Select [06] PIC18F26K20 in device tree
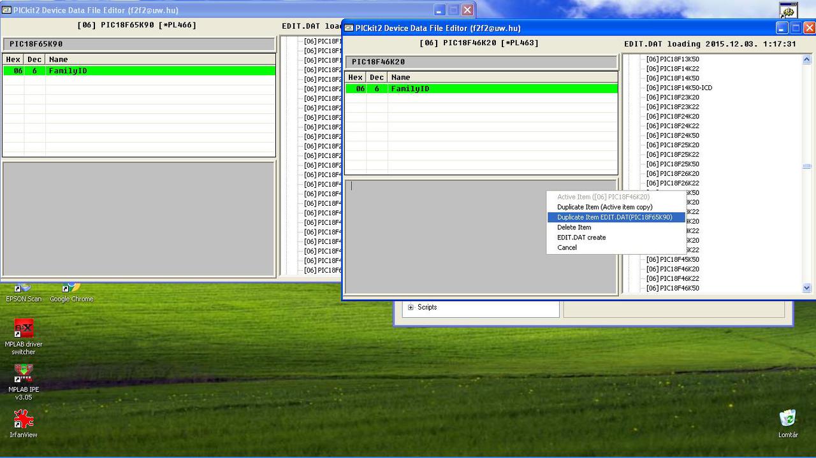This screenshot has height=458, width=816. click(x=673, y=174)
